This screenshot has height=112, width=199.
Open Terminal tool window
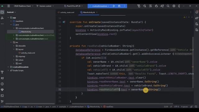tap(2, 96)
